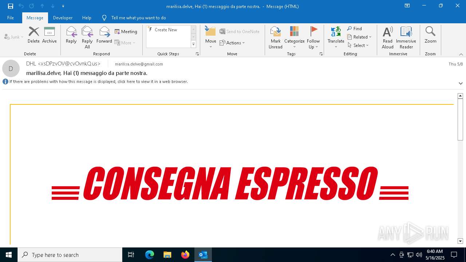Start Read Aloud
466x262 pixels.
point(388,38)
